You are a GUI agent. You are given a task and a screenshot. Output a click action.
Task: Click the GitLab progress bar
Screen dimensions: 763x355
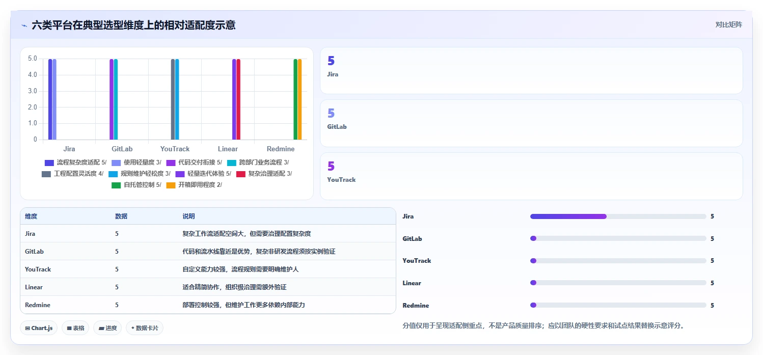618,238
